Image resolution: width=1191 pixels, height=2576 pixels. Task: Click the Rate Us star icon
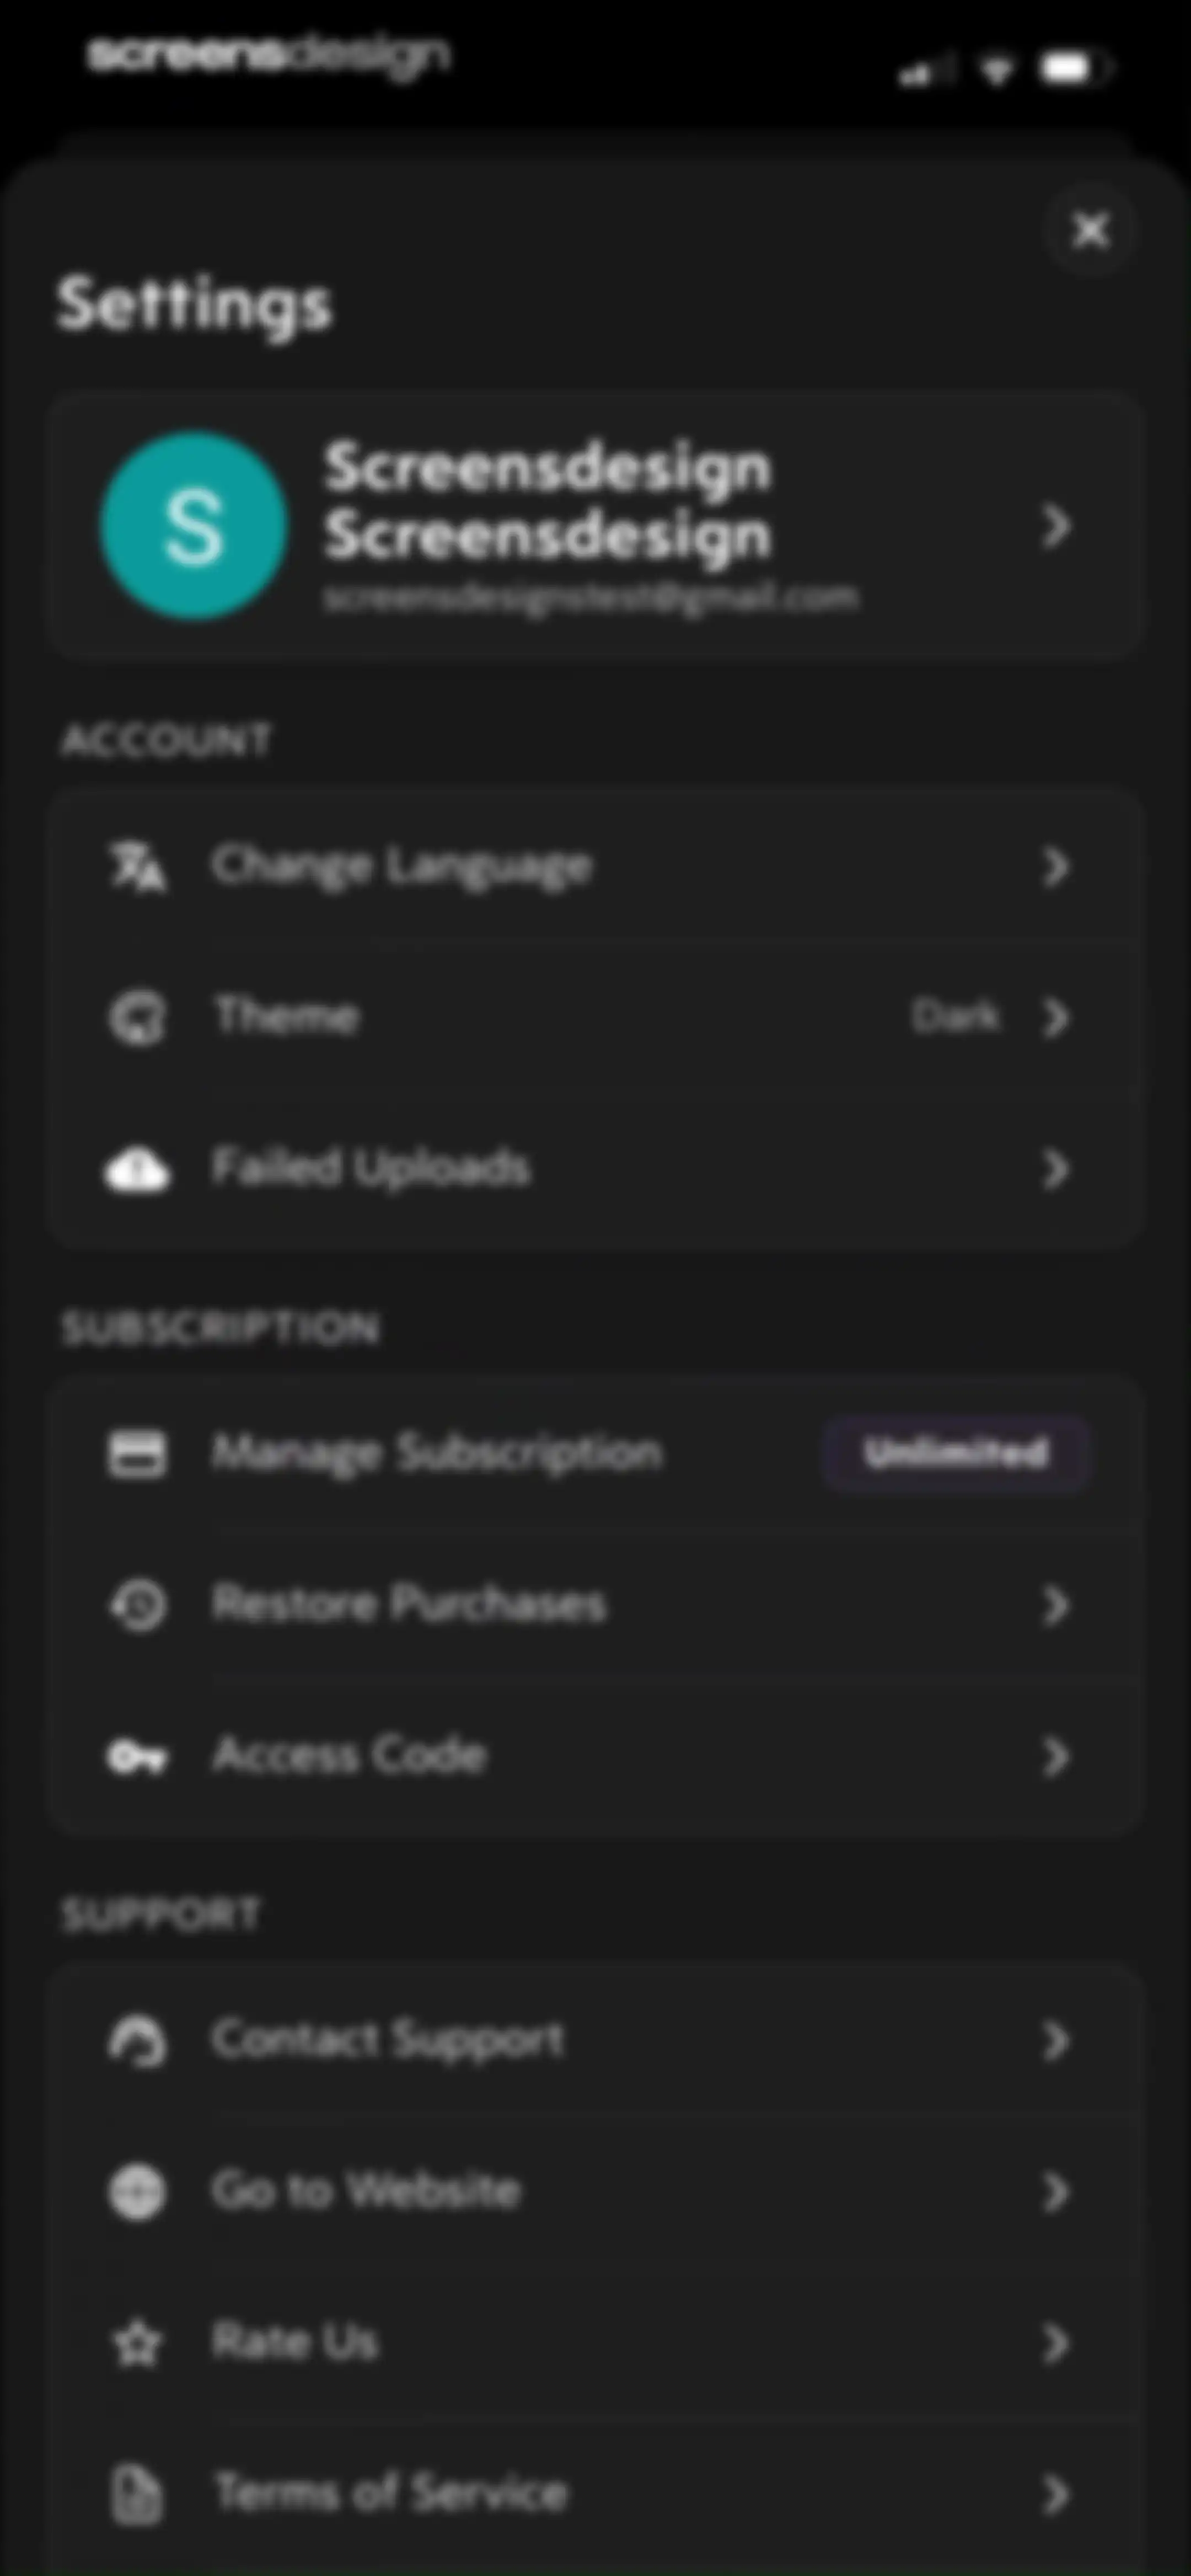coord(137,2343)
